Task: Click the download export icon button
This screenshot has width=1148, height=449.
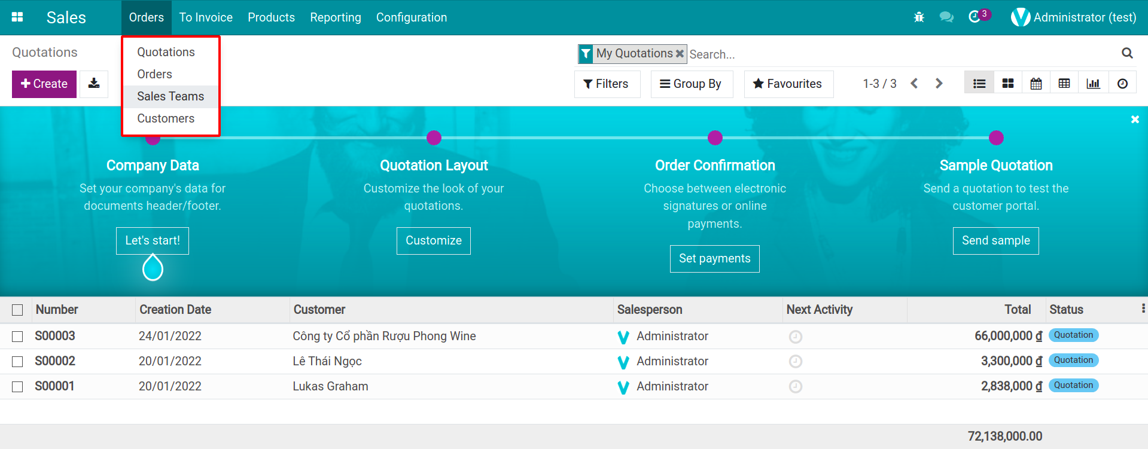Action: (x=94, y=84)
